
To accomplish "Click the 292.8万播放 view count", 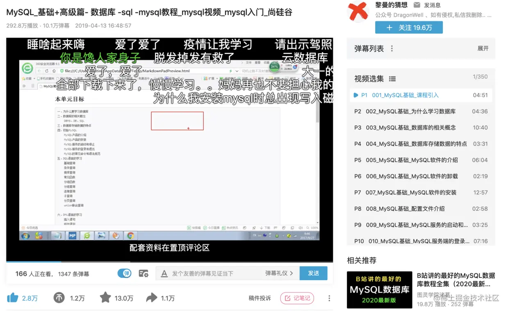I will tap(22, 25).
